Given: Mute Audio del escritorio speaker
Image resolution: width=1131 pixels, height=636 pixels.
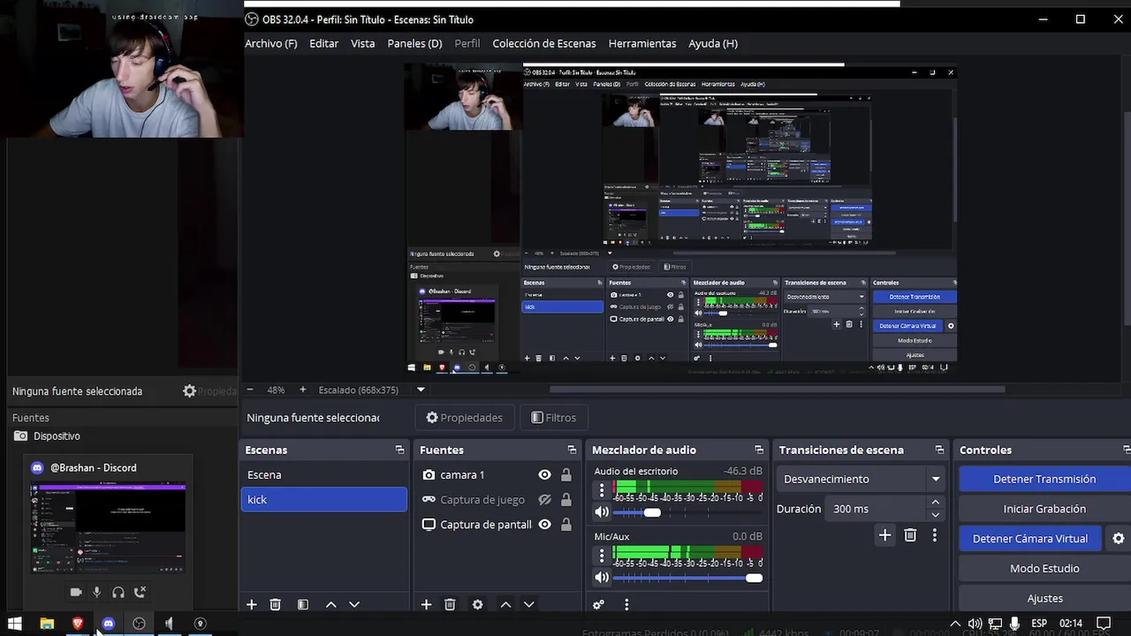Looking at the screenshot, I should (x=602, y=512).
